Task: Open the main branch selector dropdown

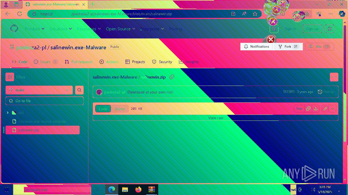Action: [x=39, y=90]
